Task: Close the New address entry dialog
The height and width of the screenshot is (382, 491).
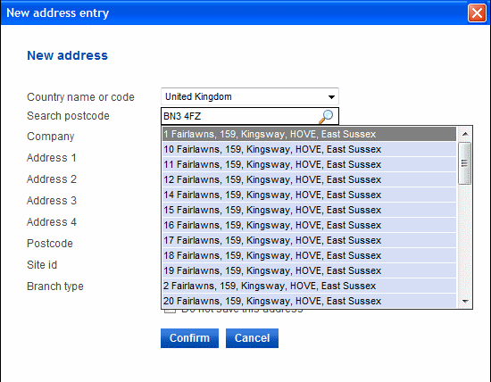Action: tap(477, 13)
